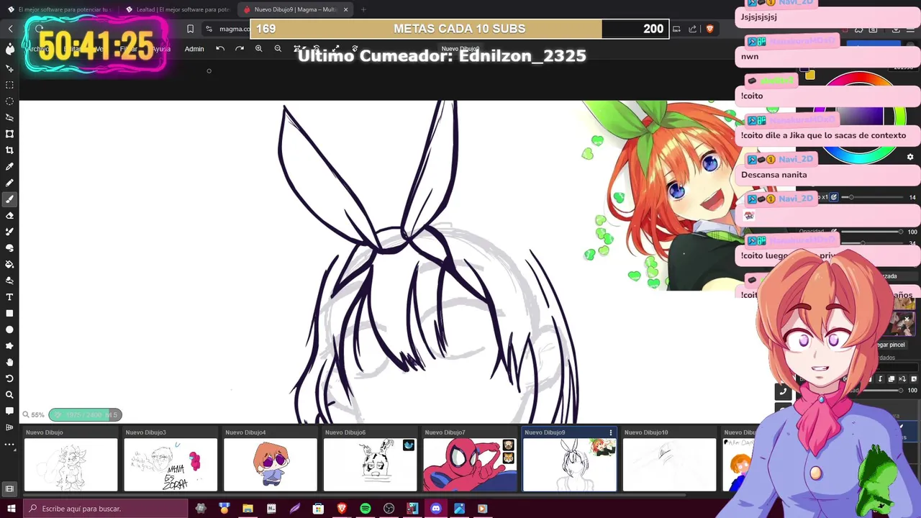Select the transform tool

pos(9,134)
